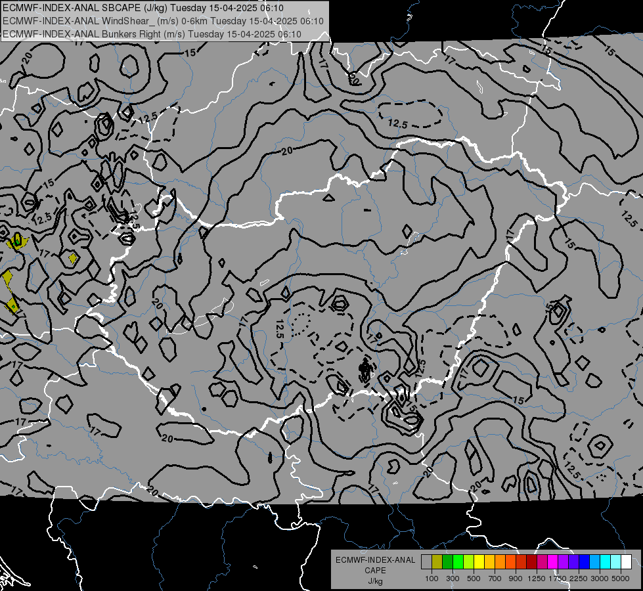
Task: Choose the cyan swatch right of 3000
Action: (x=606, y=561)
